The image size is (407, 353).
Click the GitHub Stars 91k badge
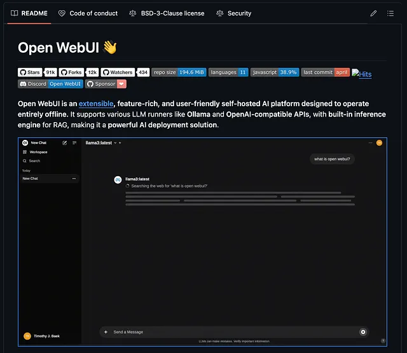tap(38, 73)
